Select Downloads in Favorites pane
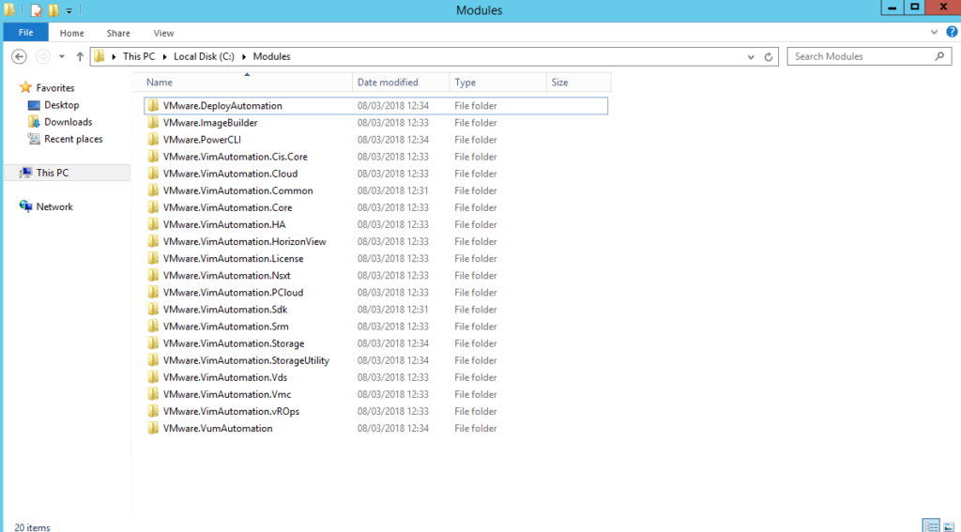 click(x=68, y=122)
